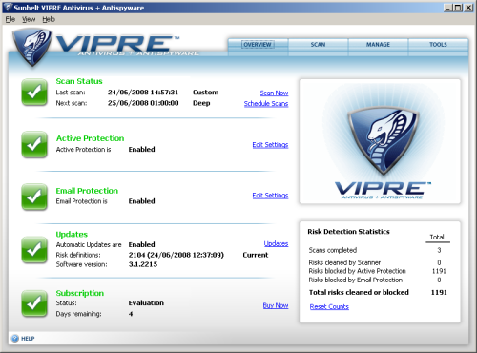This screenshot has height=353, width=477.
Task: Open Edit Settings for Email Protection
Action: point(270,196)
